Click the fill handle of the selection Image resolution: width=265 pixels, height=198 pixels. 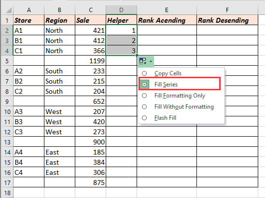point(137,55)
